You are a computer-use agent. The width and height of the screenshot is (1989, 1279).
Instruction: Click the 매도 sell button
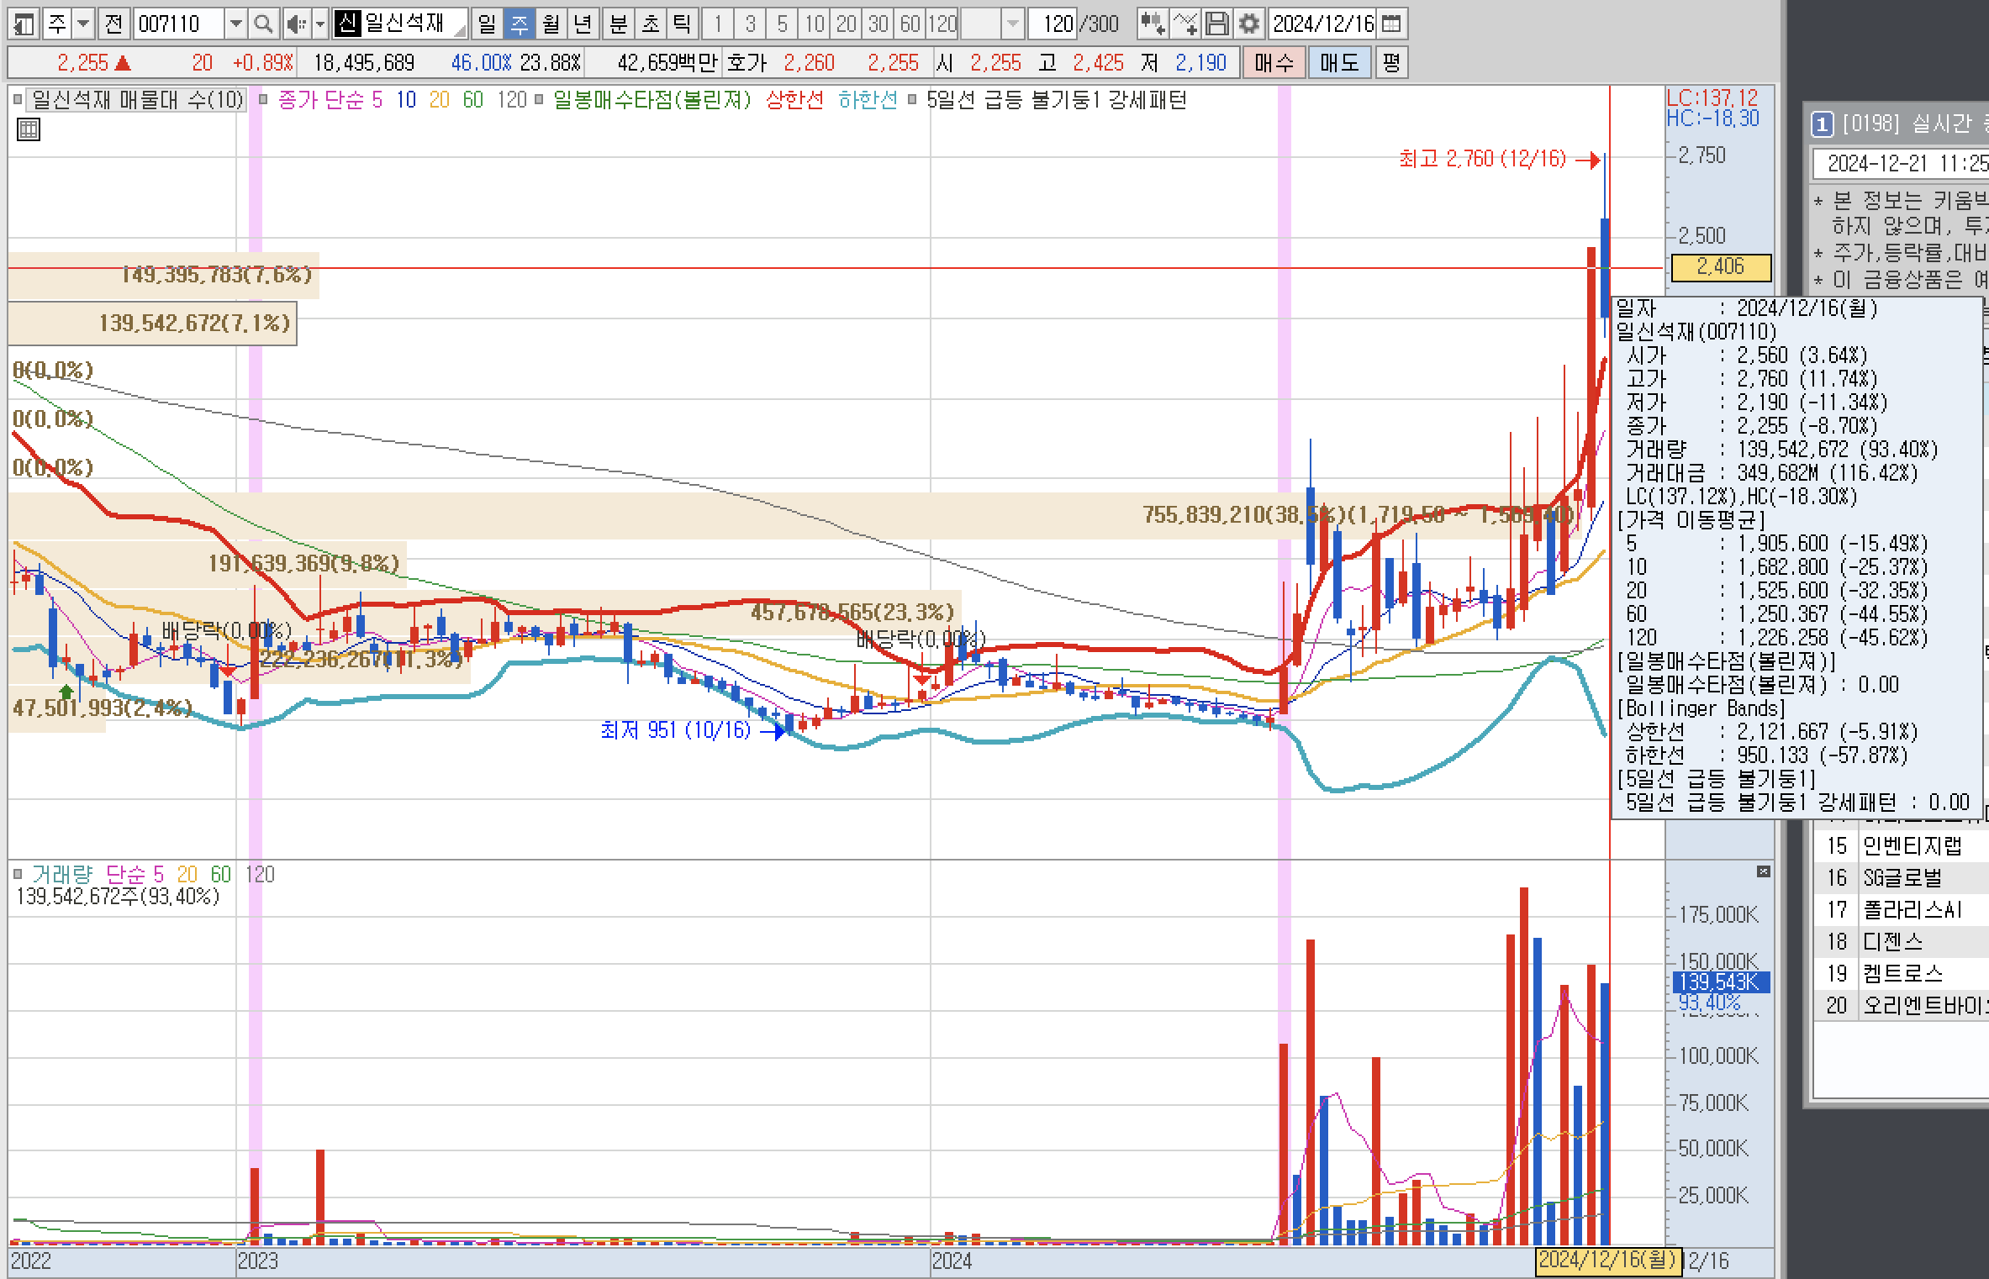[x=1339, y=62]
